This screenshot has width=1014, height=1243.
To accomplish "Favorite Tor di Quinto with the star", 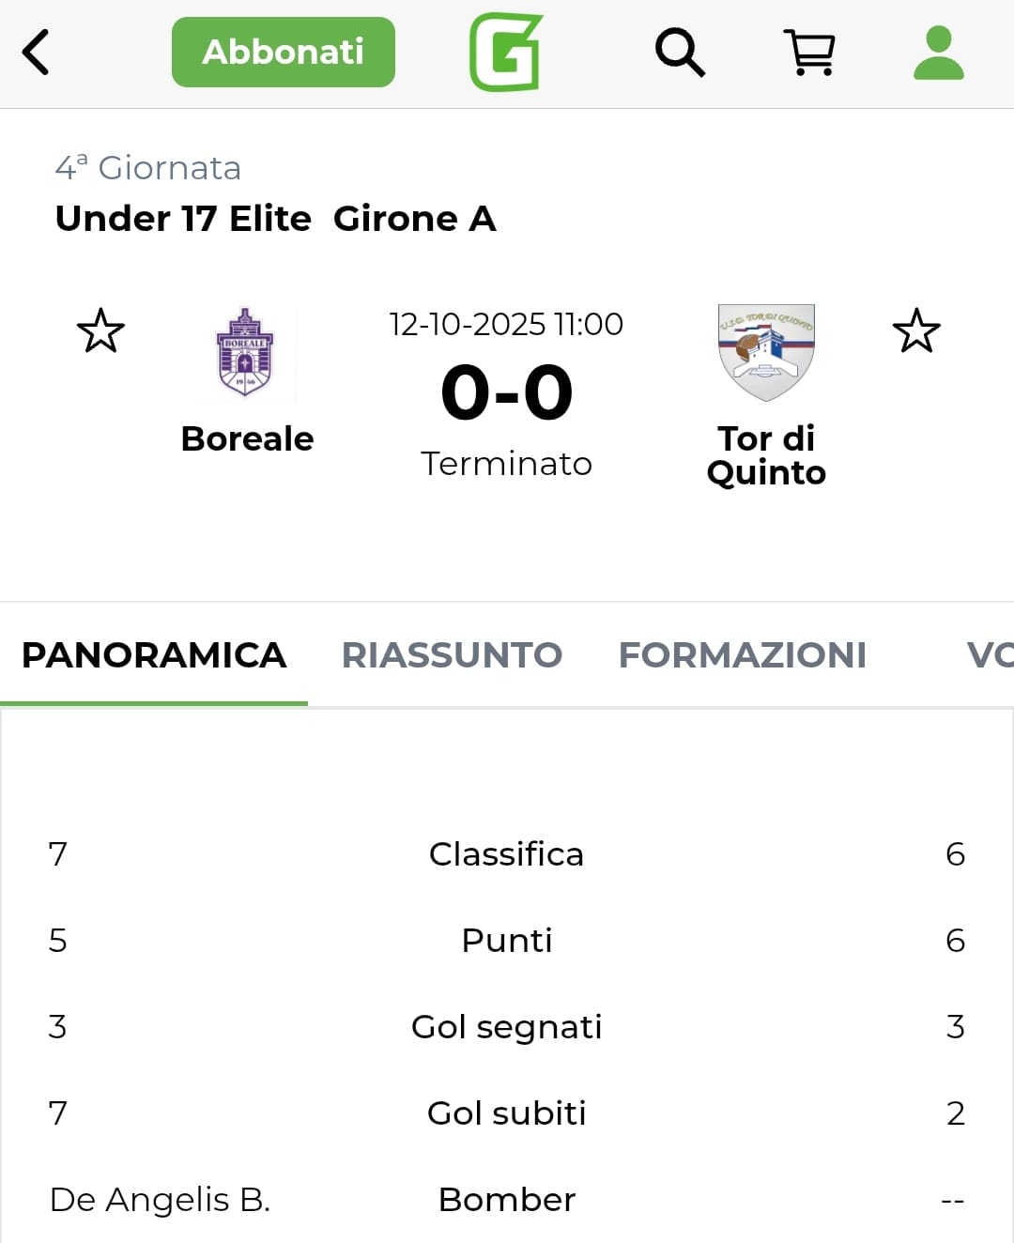I will [x=916, y=331].
